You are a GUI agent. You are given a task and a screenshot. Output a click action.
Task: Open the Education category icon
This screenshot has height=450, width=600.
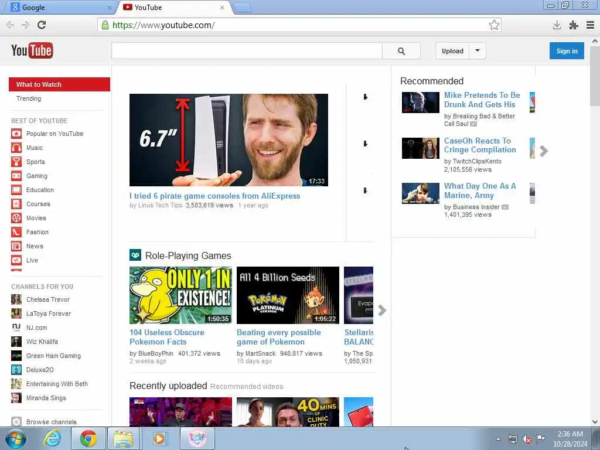click(16, 190)
